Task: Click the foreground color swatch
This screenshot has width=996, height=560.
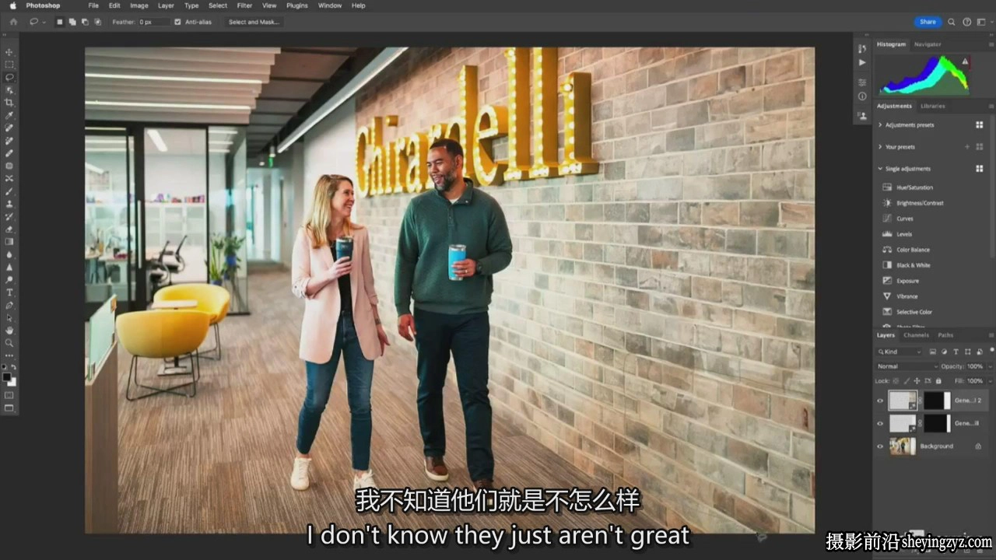Action: [x=7, y=377]
